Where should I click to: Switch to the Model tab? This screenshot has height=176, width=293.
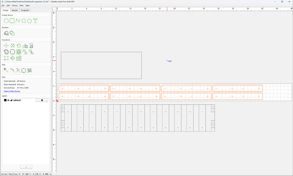[15, 10]
